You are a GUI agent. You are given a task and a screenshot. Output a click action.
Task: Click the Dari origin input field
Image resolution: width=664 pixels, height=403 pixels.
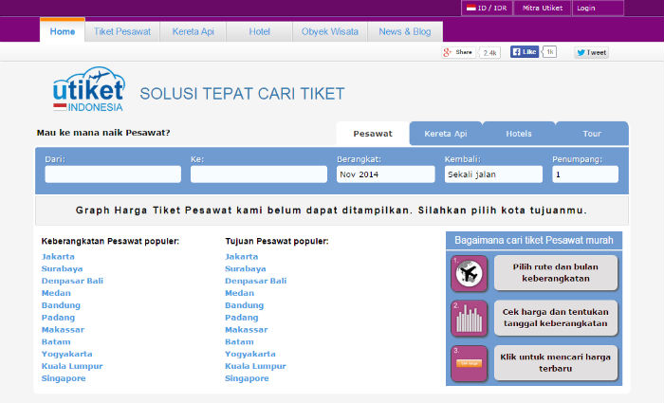(x=113, y=174)
